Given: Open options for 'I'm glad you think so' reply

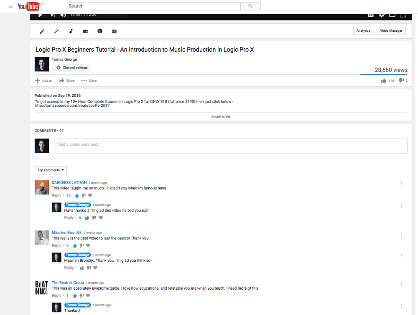Looking at the screenshot, I should 401,256.
